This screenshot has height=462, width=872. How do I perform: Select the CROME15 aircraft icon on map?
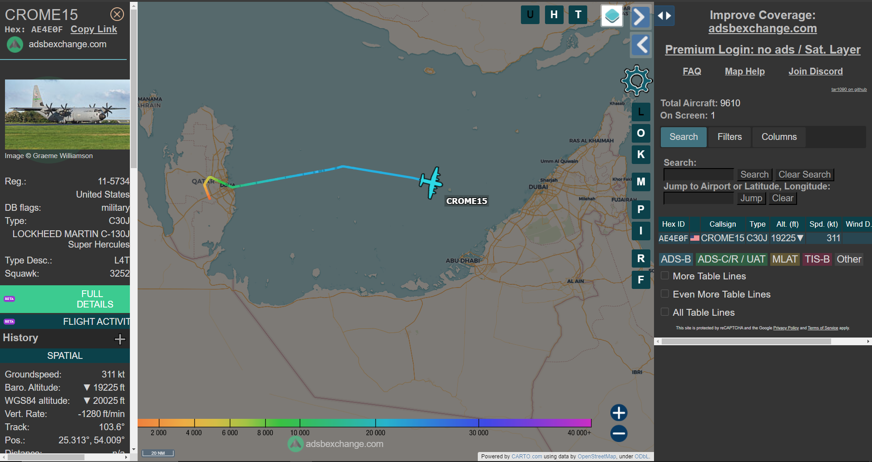[x=431, y=183]
